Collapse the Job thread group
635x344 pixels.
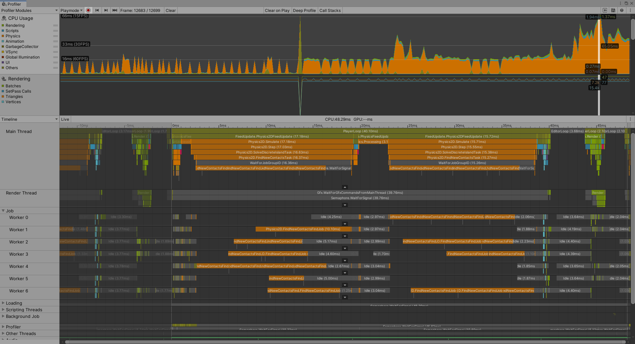(x=3, y=211)
